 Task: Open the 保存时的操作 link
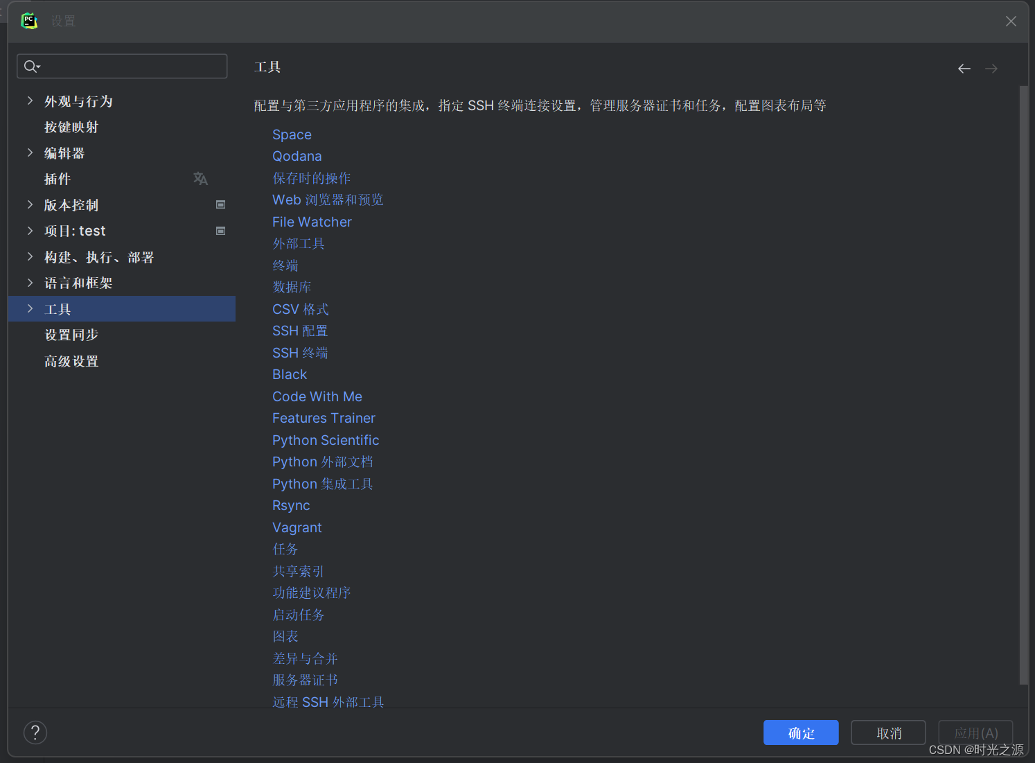coord(312,178)
